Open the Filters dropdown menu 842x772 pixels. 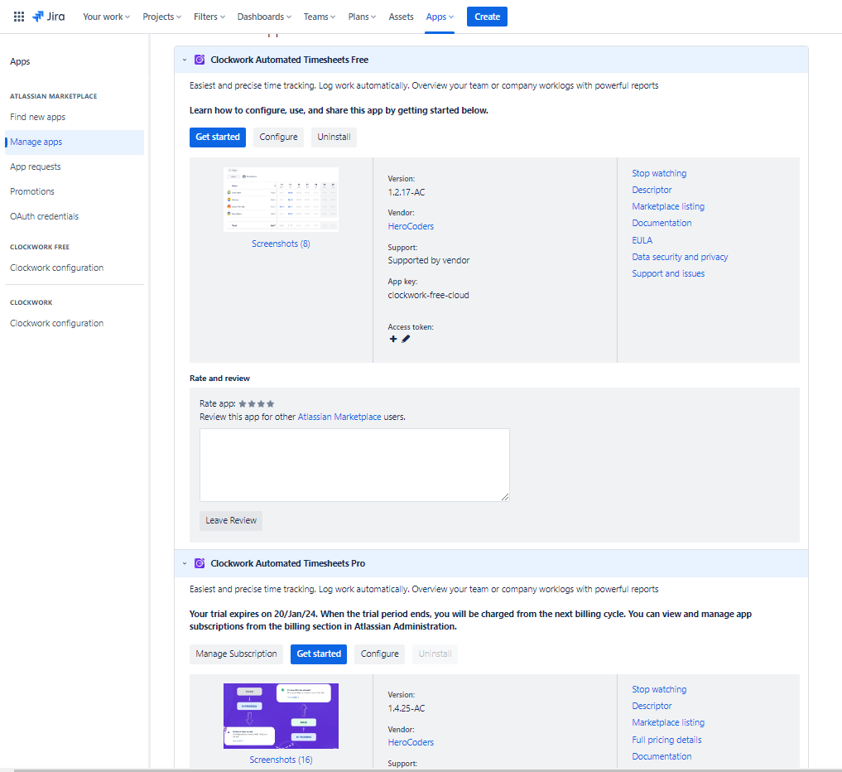(x=209, y=17)
